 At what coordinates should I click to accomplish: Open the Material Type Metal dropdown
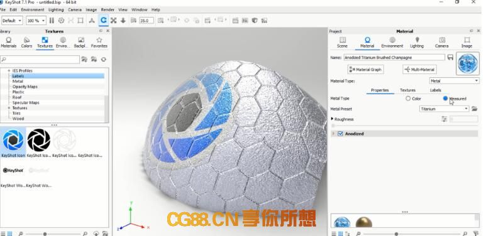click(454, 81)
